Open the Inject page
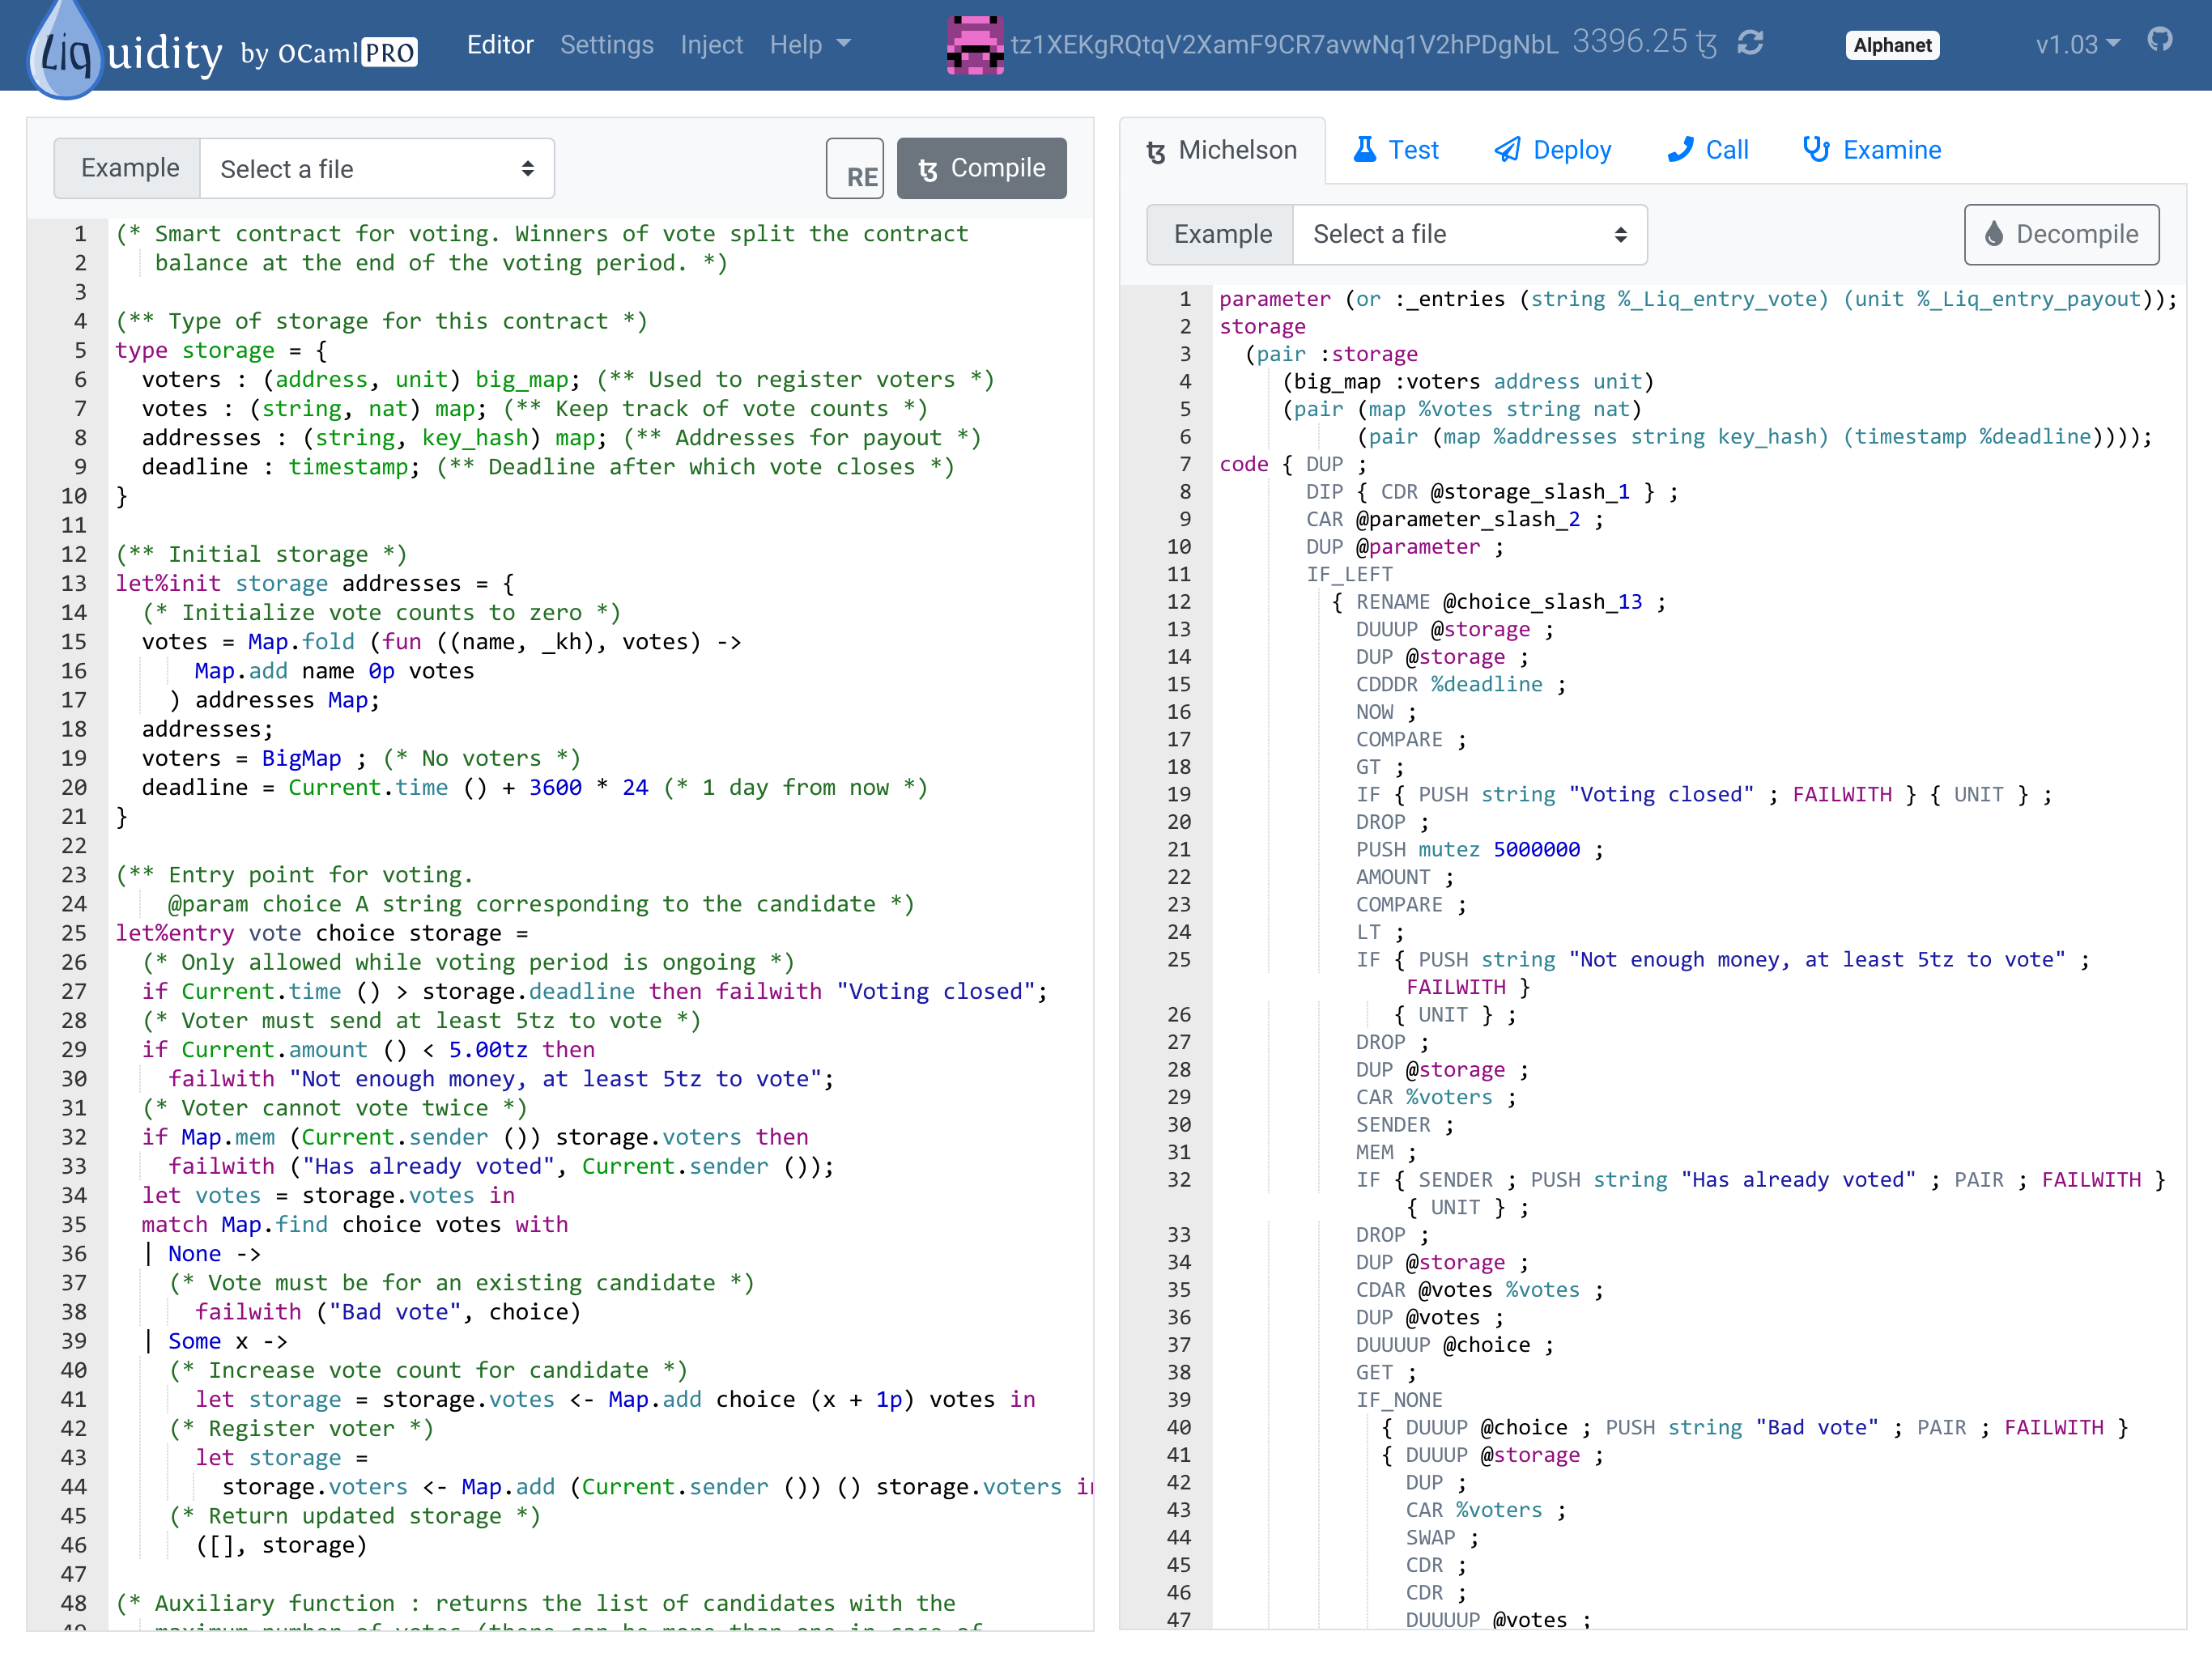 pos(711,45)
